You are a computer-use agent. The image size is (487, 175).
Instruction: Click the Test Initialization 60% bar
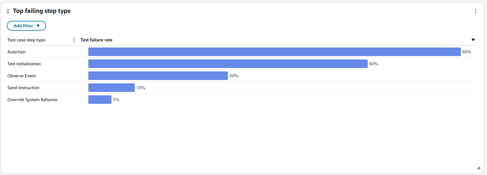coord(228,64)
